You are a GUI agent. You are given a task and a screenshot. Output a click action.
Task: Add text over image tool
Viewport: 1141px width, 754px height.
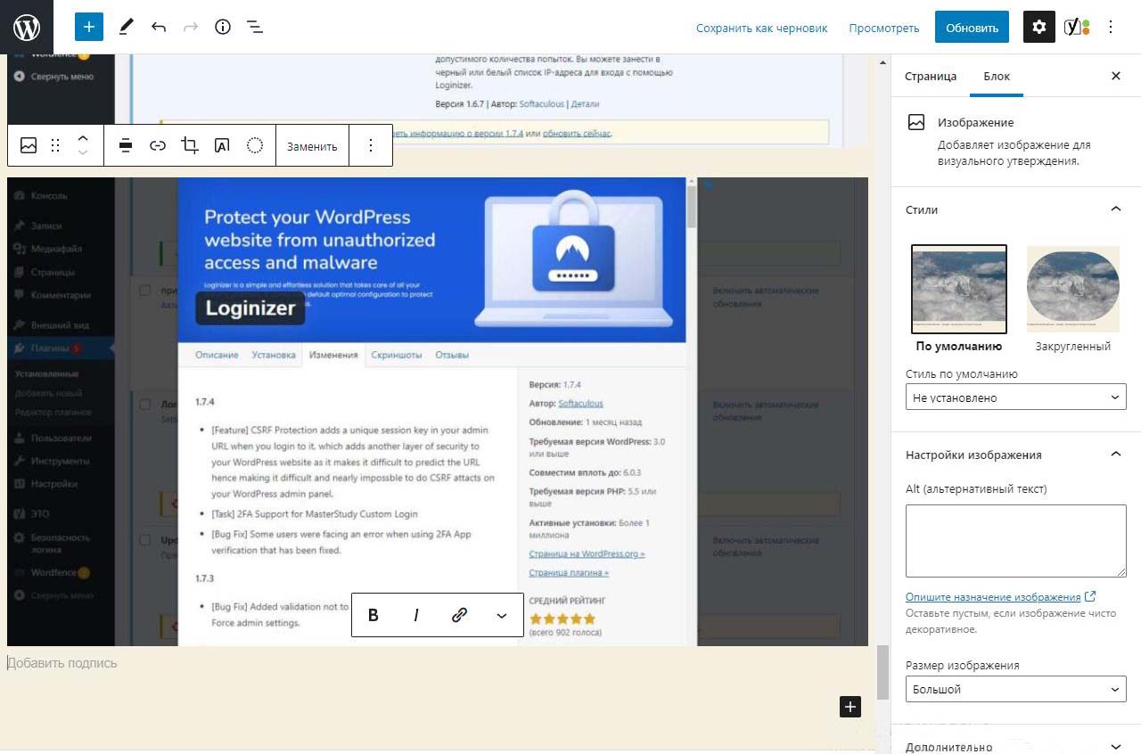coord(222,145)
